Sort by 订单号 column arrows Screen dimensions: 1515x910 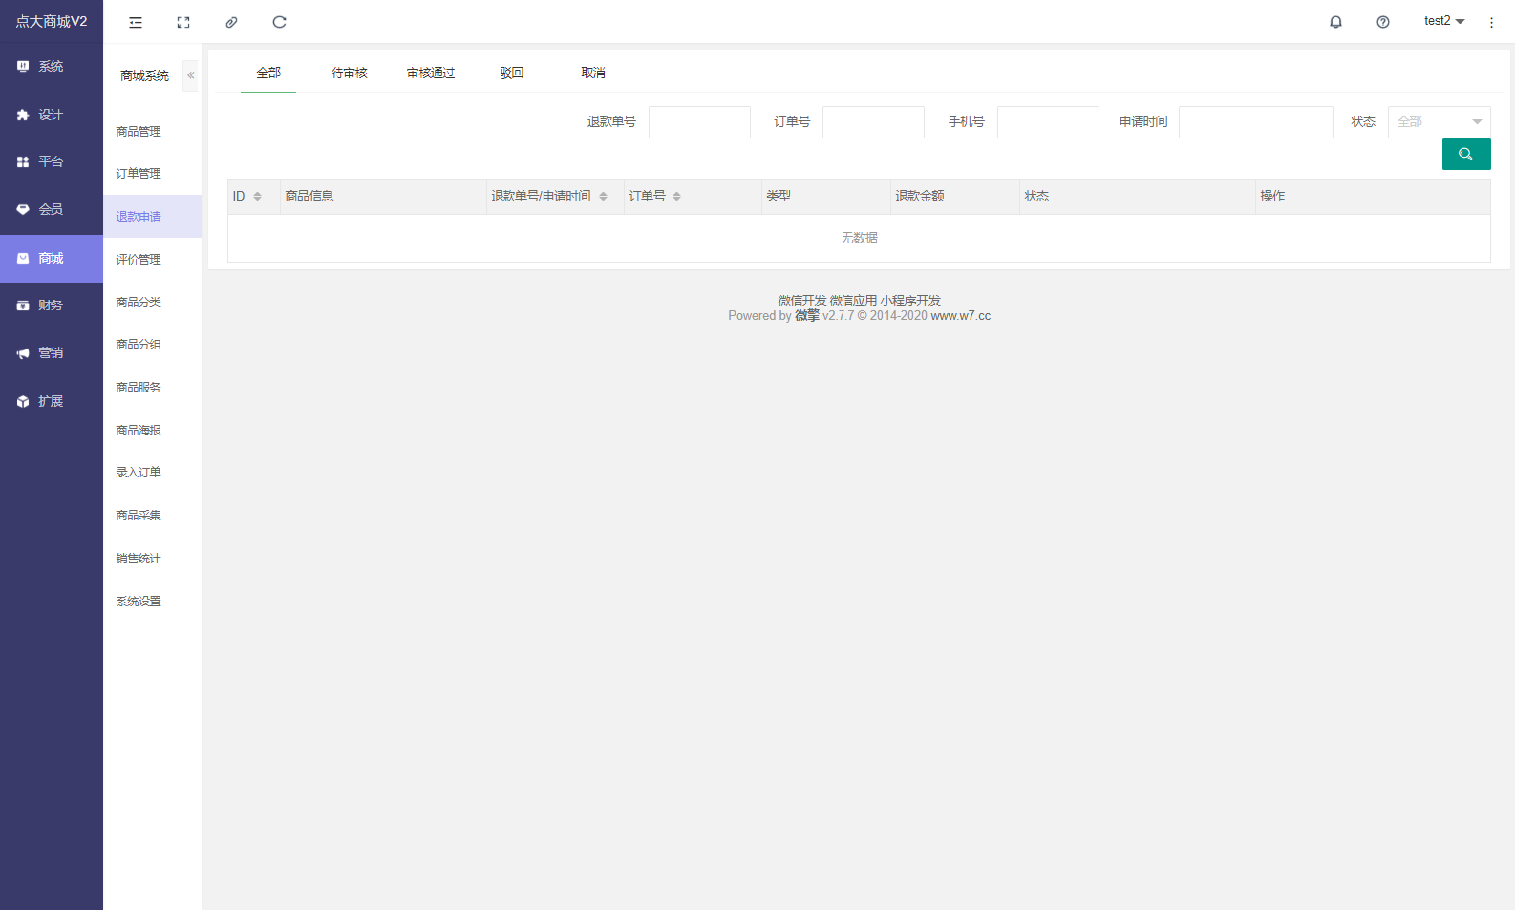point(676,197)
